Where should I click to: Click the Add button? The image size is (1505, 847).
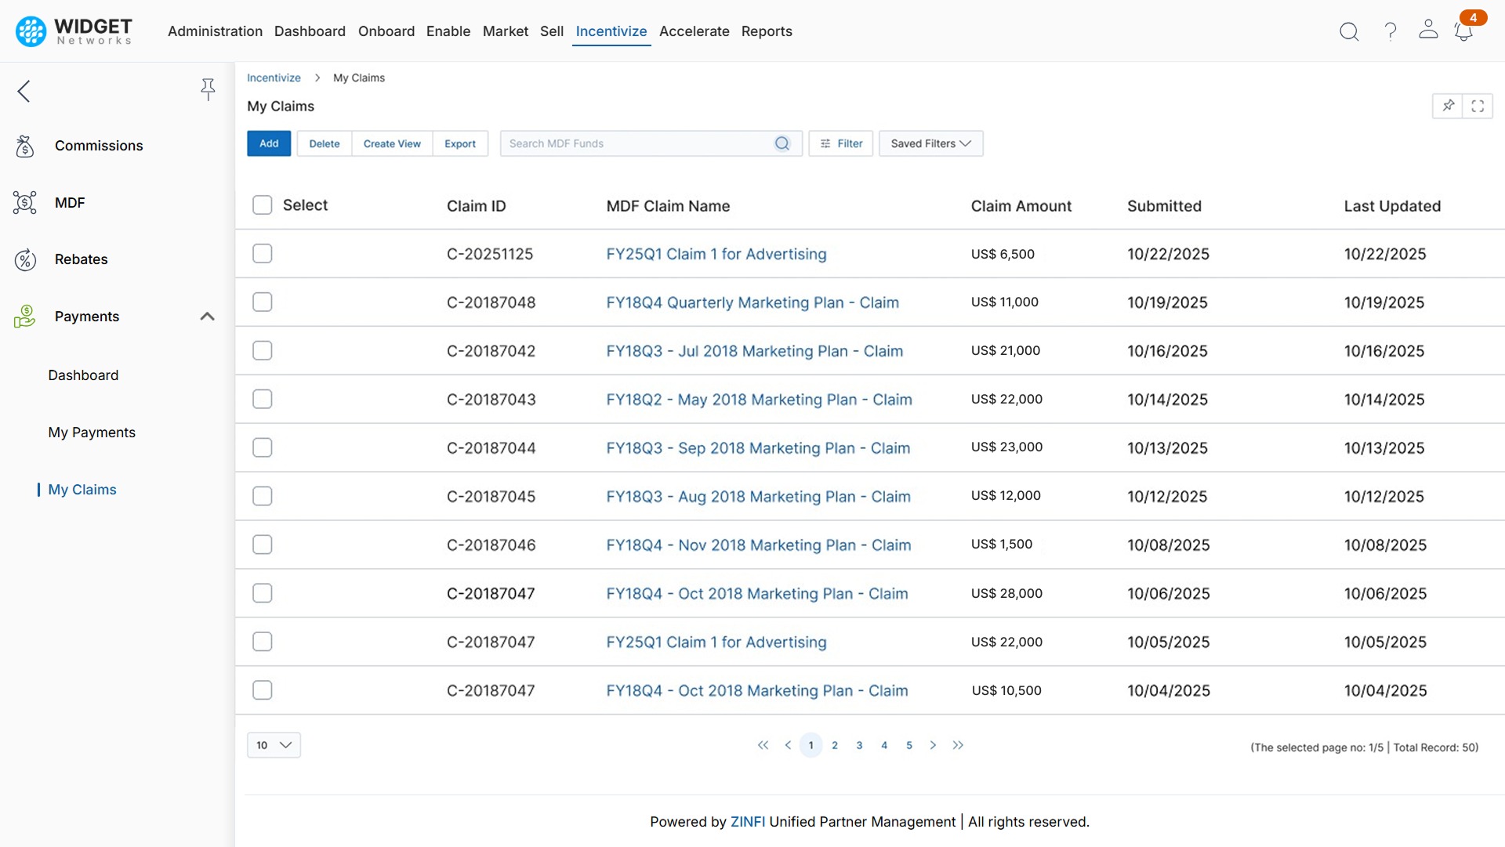(269, 143)
